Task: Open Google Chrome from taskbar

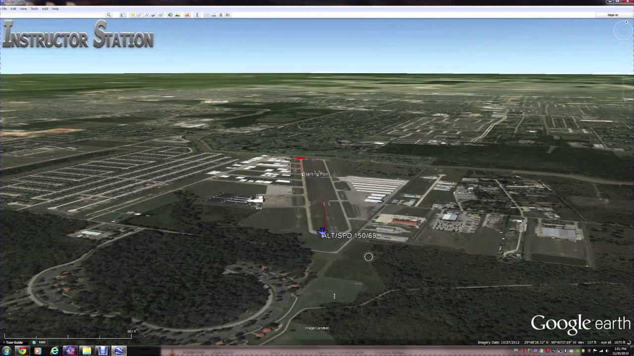Action: click(22, 351)
